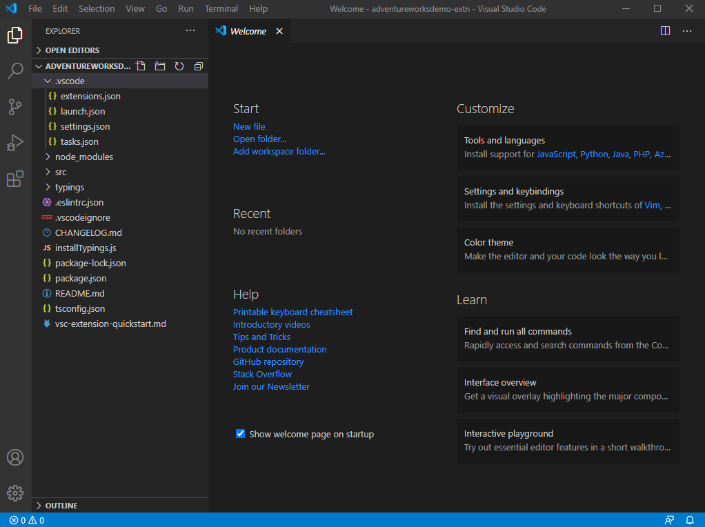Open the Manage gear menu

[15, 493]
